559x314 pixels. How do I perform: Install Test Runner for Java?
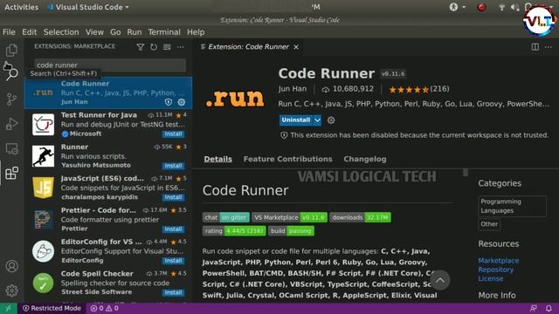[173, 134]
